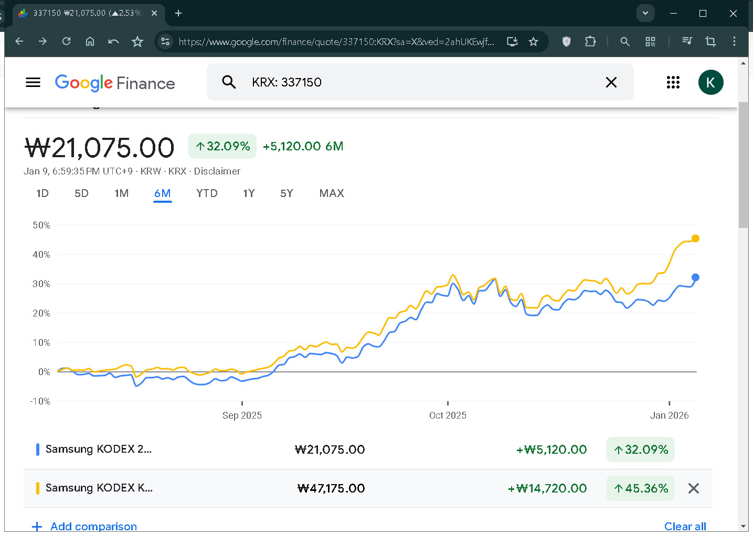
Task: Clear the KRX: 337150 search field
Action: [611, 82]
